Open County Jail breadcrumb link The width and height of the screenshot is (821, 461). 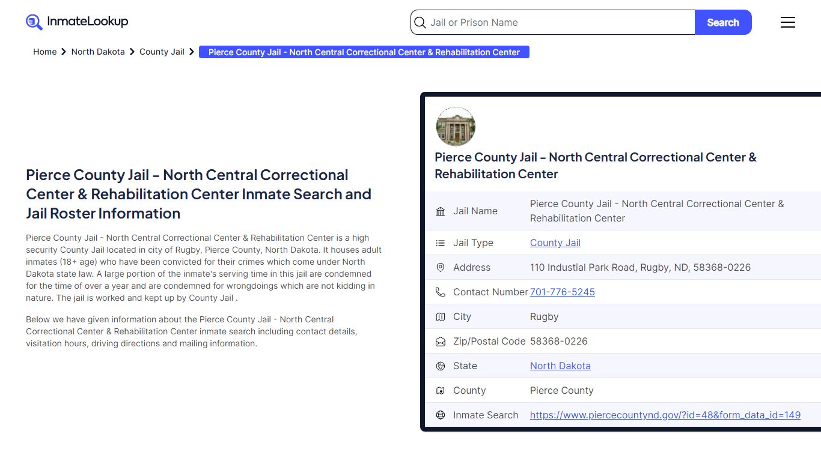click(x=162, y=52)
